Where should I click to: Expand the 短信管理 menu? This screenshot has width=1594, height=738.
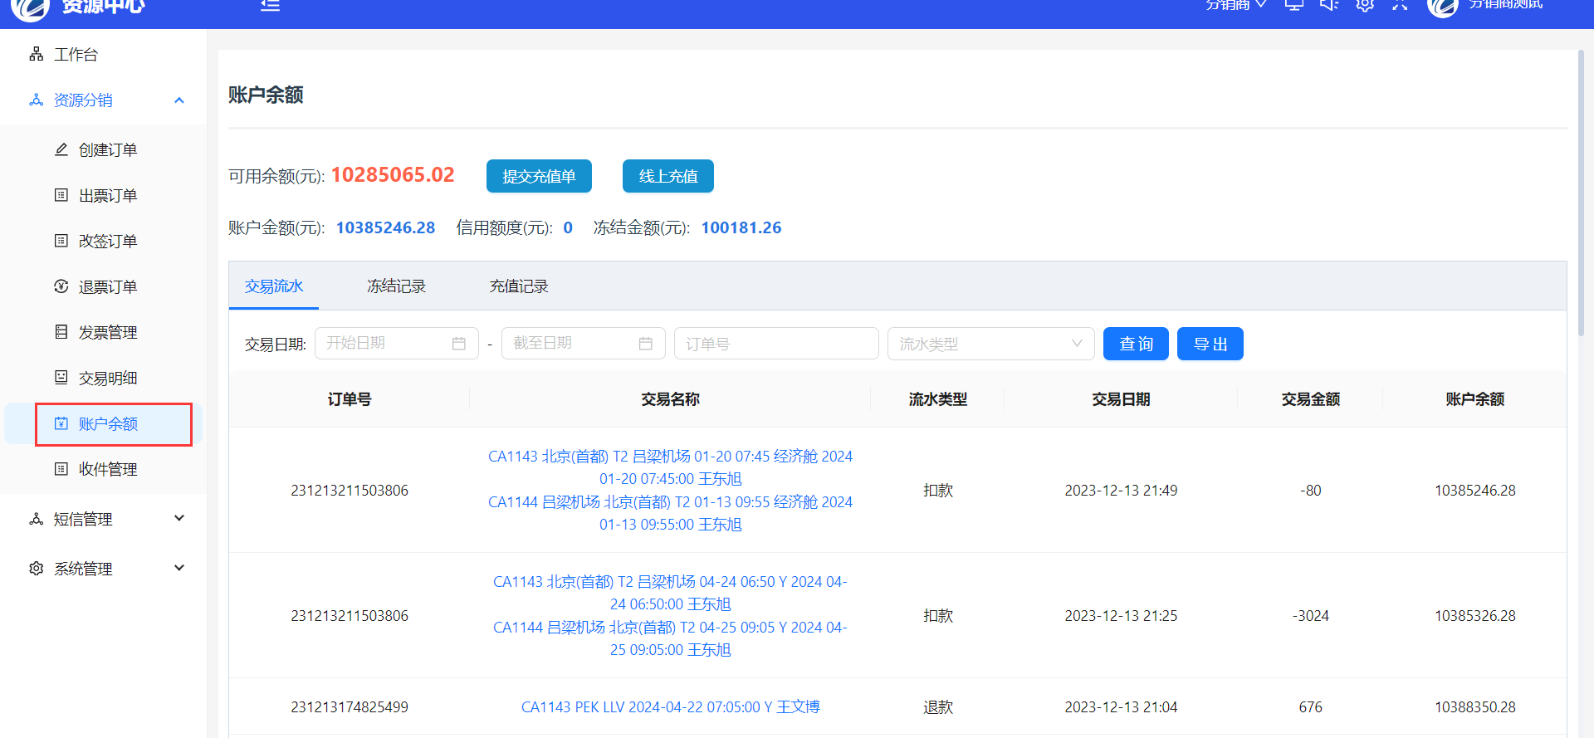pos(106,519)
